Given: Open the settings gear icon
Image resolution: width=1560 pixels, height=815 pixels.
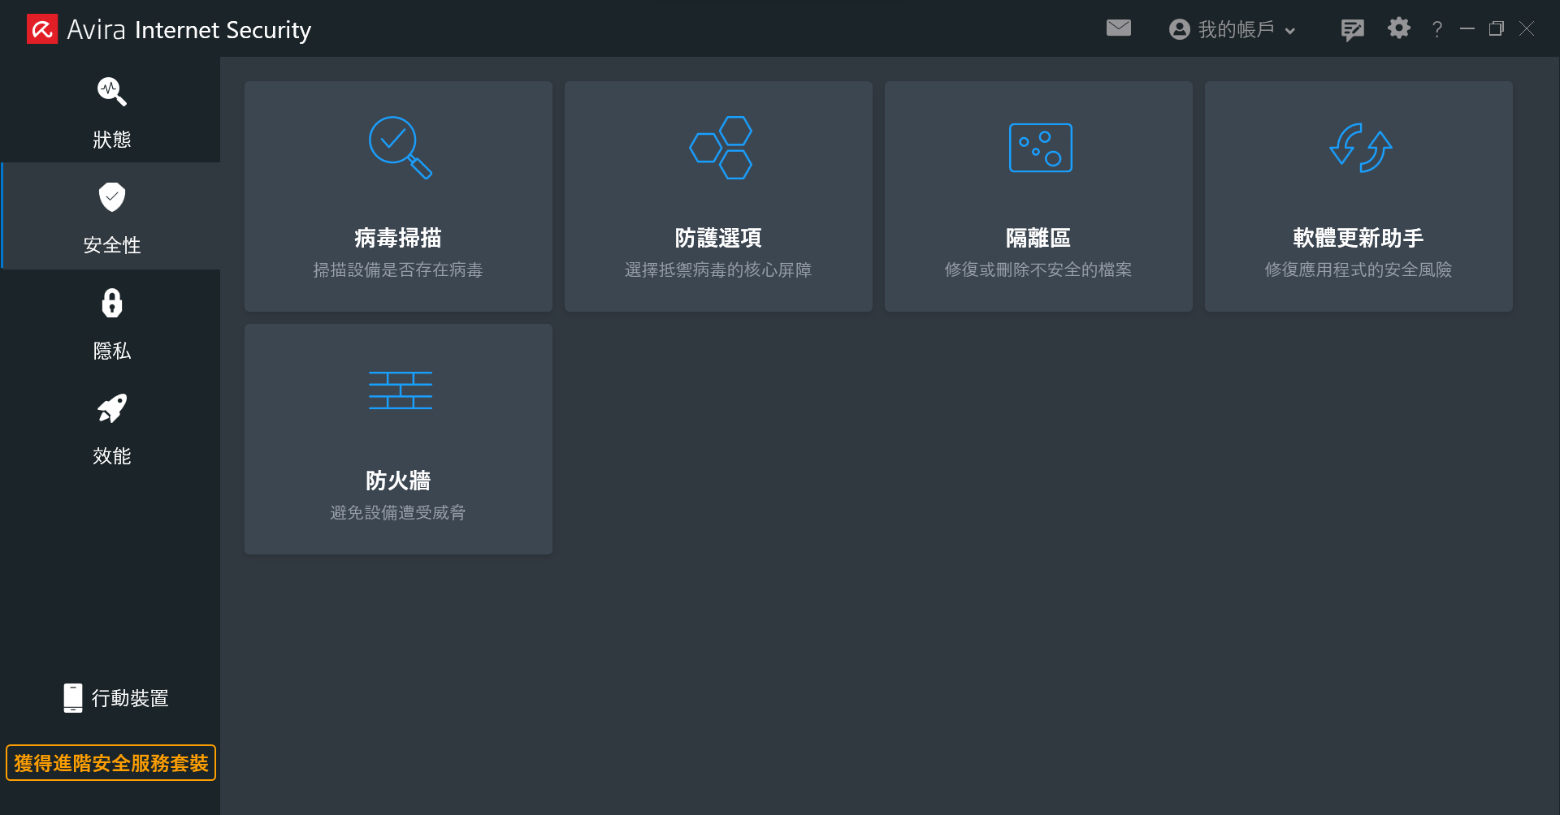Looking at the screenshot, I should 1398,28.
